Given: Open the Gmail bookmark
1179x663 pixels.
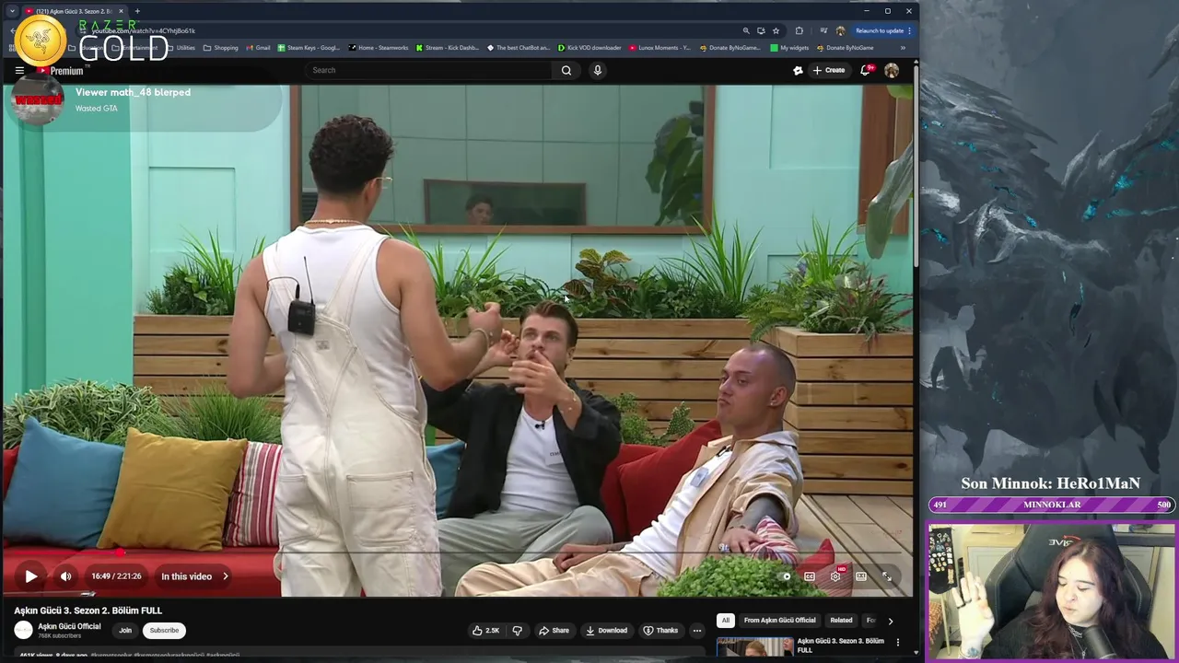Looking at the screenshot, I should click(258, 48).
